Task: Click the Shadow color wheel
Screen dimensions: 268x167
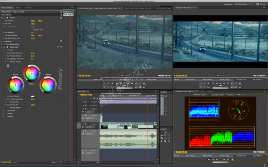Action: (x=16, y=85)
